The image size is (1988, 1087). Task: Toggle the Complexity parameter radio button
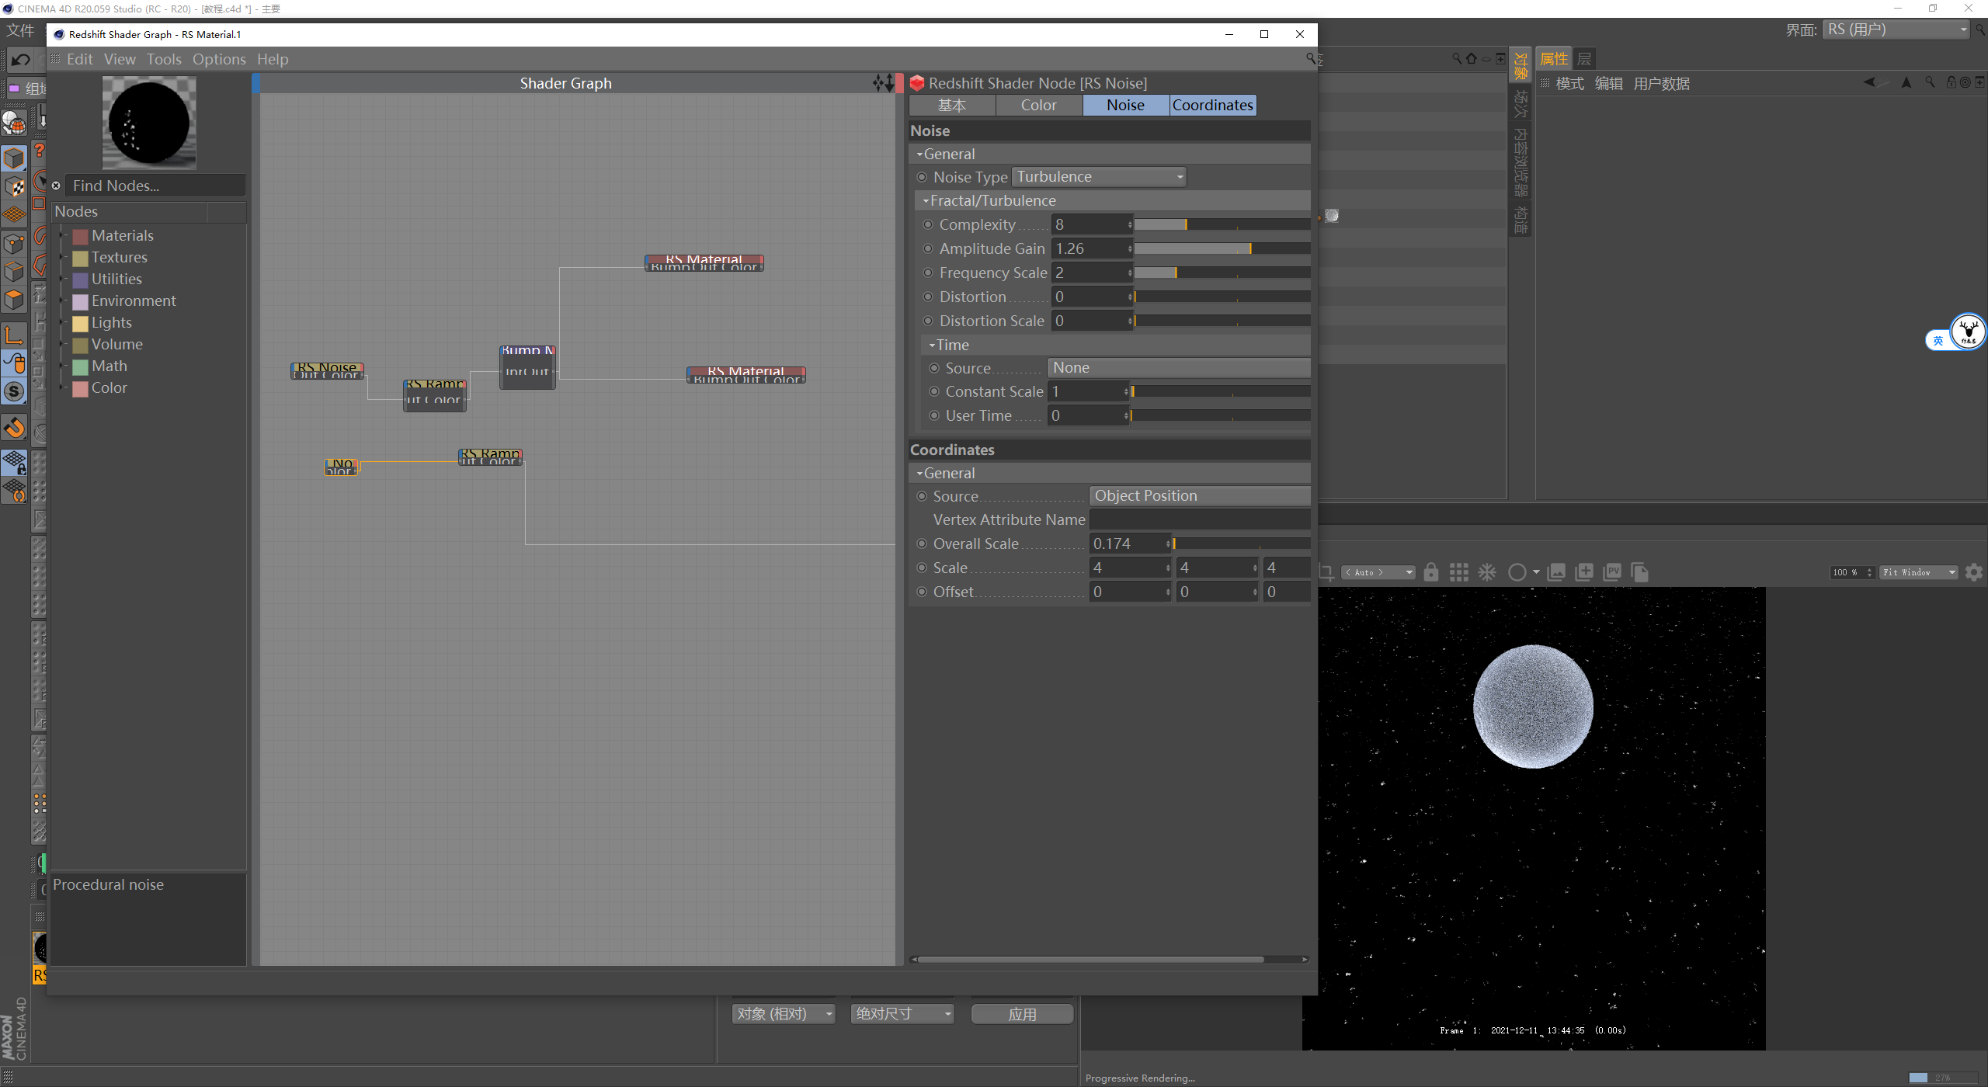928,224
